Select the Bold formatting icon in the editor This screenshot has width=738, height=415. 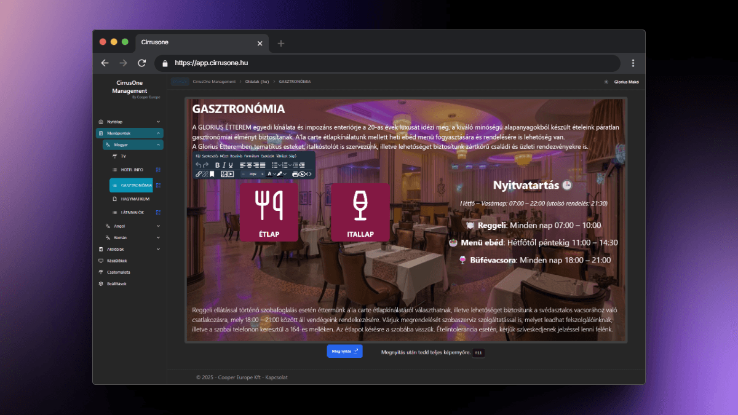[x=217, y=164]
